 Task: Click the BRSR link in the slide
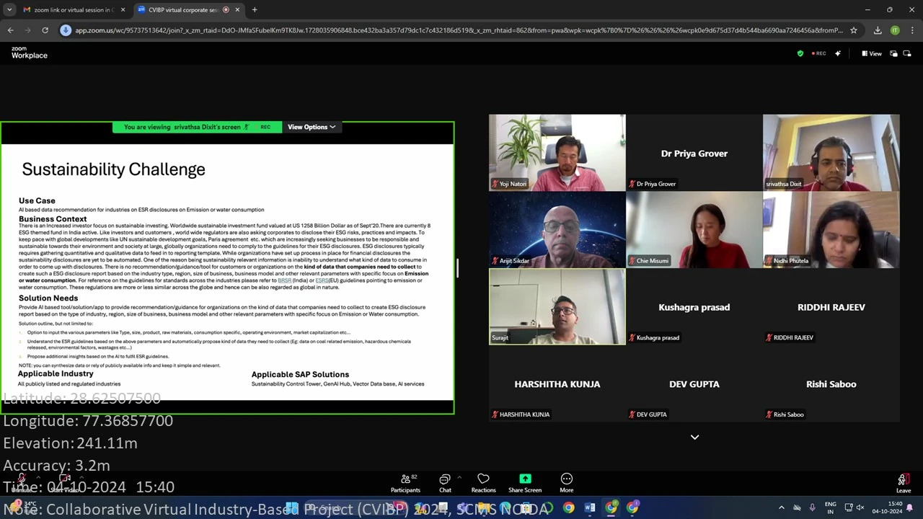284,280
